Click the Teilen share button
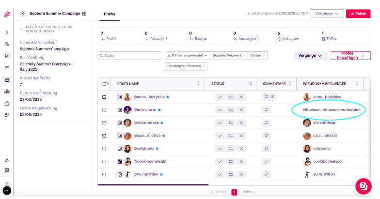The width and height of the screenshot is (380, 199). click(x=358, y=14)
